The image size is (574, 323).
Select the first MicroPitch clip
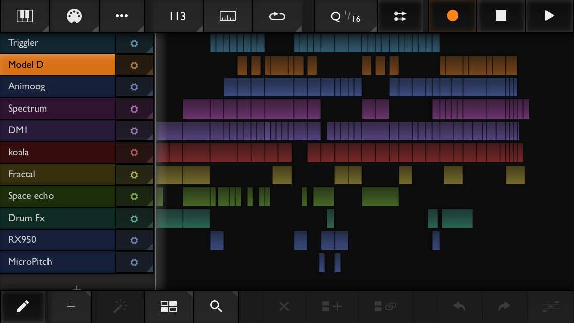tap(322, 262)
